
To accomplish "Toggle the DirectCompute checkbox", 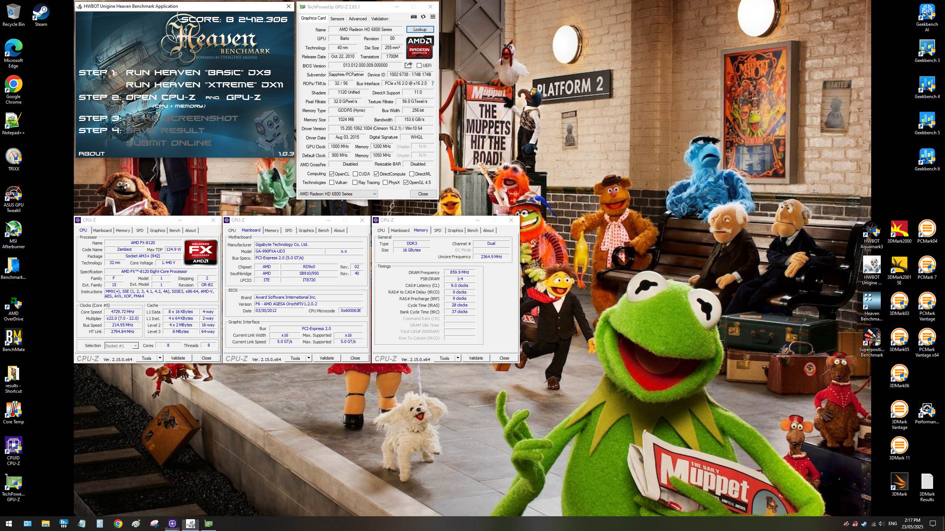I will 376,174.
